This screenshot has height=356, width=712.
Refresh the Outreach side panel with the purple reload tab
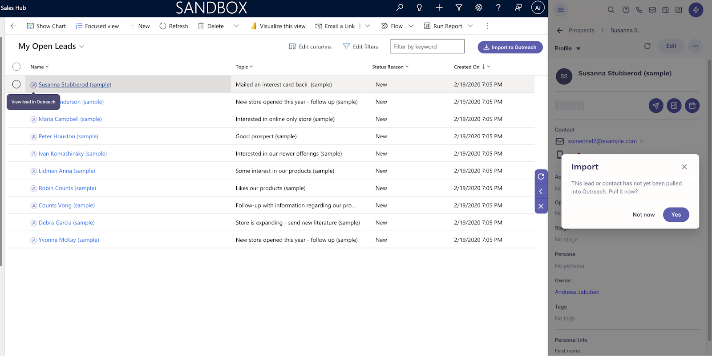point(541,176)
